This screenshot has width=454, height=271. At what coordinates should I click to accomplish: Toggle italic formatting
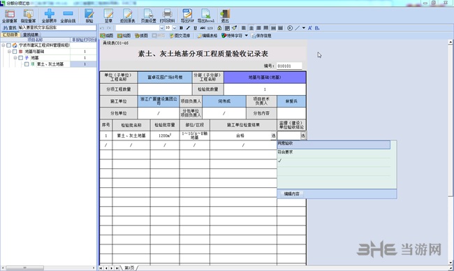(x=188, y=28)
